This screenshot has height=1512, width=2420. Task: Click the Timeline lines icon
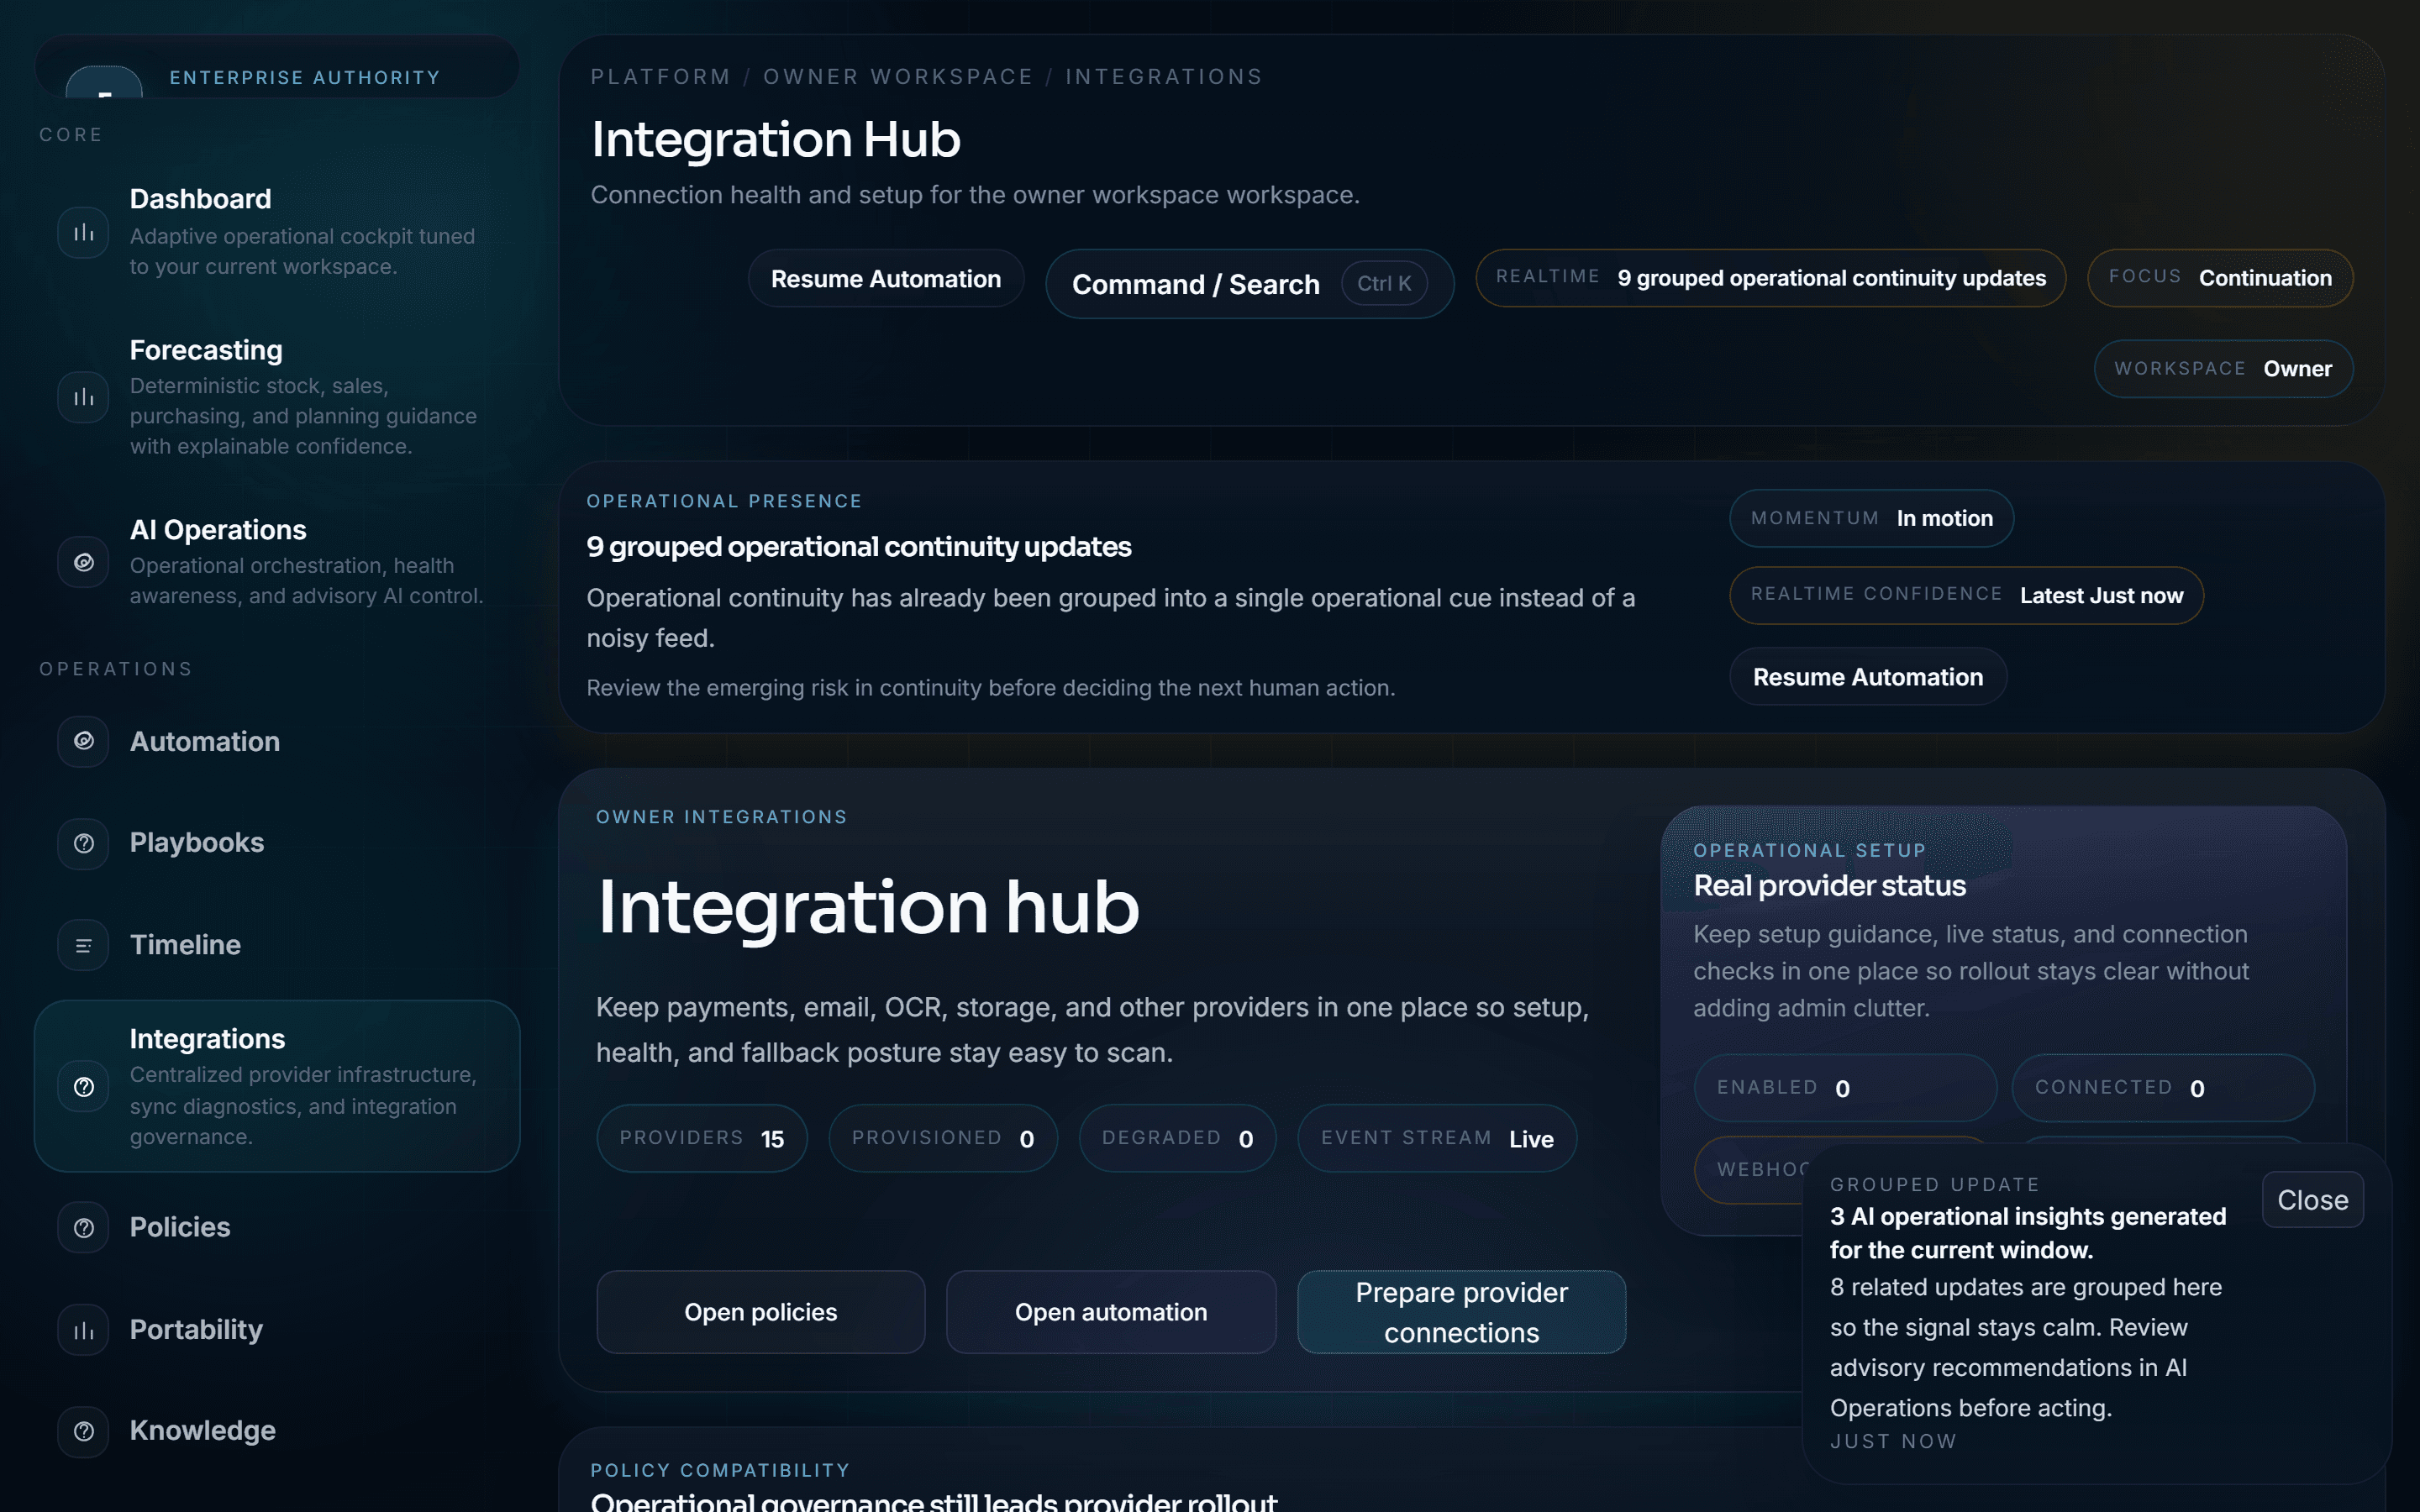[84, 945]
